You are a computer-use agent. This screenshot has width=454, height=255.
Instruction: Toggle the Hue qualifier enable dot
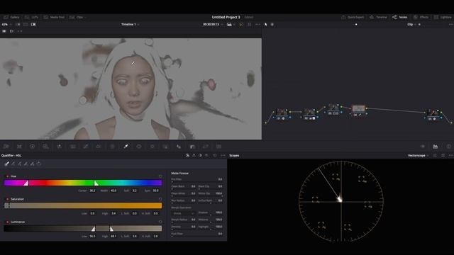(x=8, y=176)
